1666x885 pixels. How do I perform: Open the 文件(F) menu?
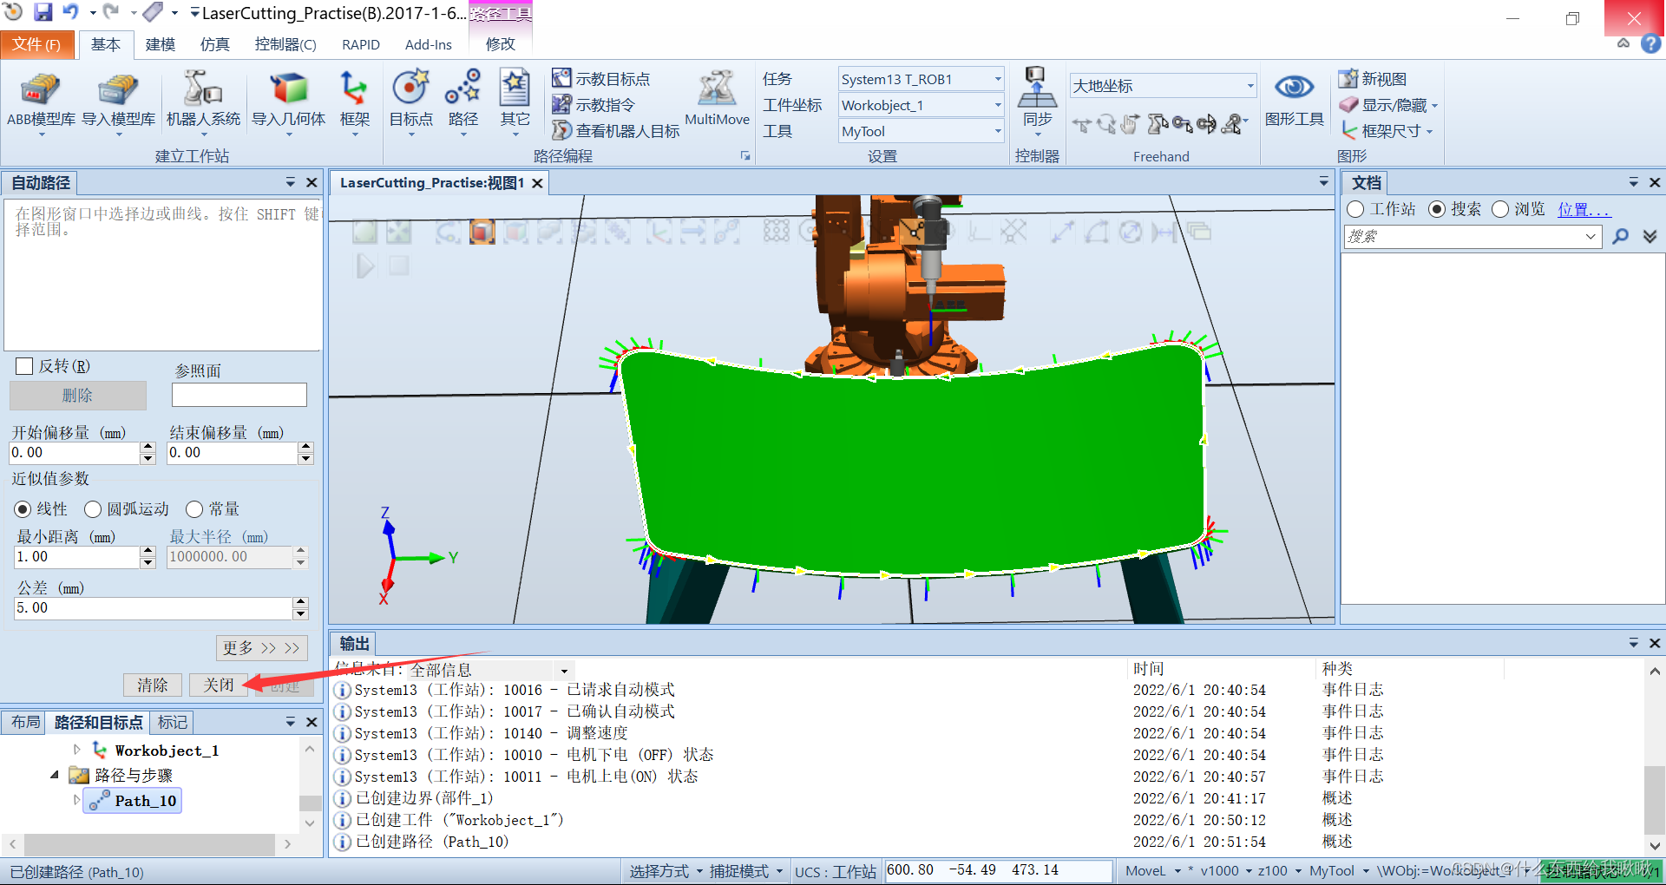pyautogui.click(x=36, y=44)
